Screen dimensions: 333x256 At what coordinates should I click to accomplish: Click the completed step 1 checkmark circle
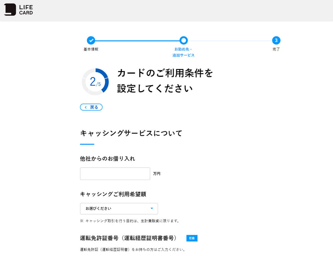click(91, 40)
